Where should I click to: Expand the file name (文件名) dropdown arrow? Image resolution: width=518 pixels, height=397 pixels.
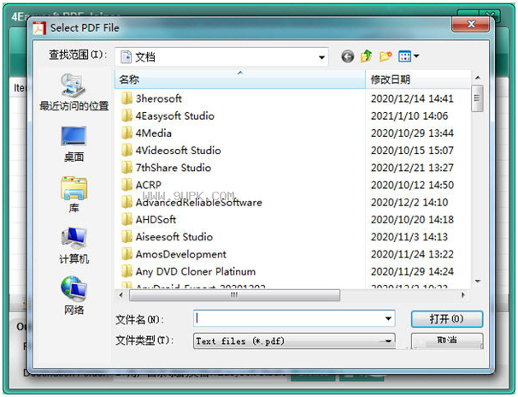(388, 318)
